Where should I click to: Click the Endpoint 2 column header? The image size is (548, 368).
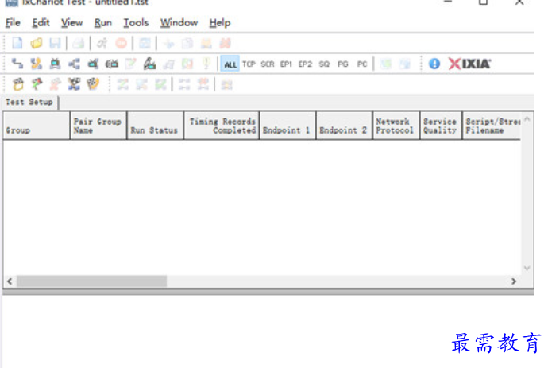[344, 126]
